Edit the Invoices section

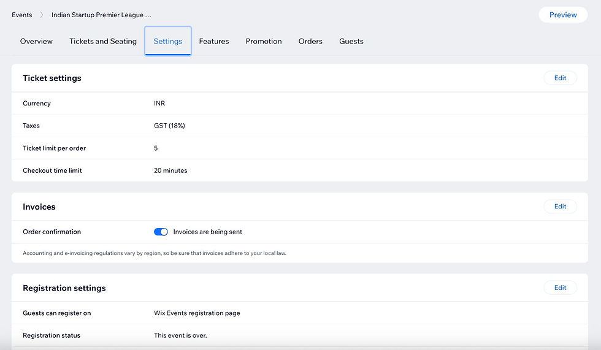(560, 207)
